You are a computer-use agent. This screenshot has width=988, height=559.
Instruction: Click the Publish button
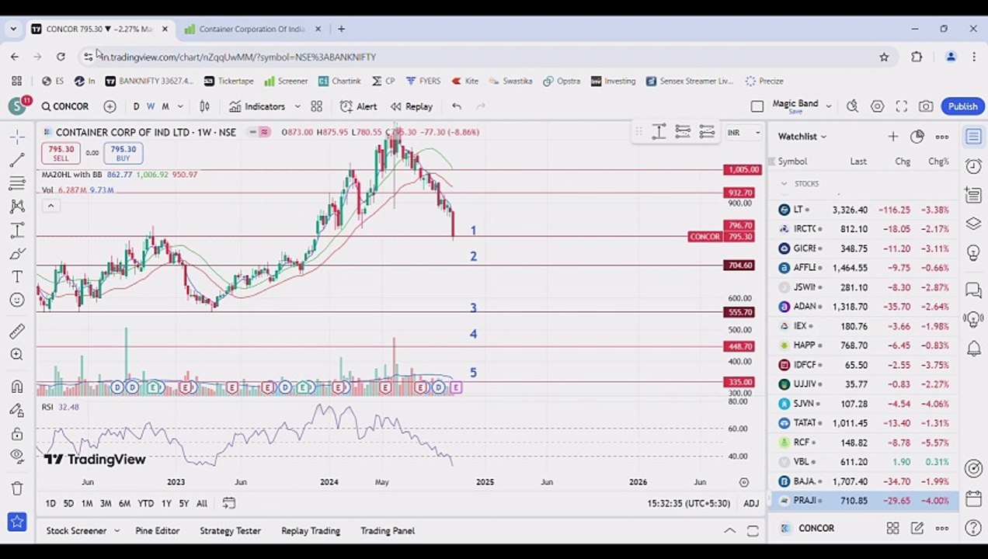pyautogui.click(x=962, y=106)
